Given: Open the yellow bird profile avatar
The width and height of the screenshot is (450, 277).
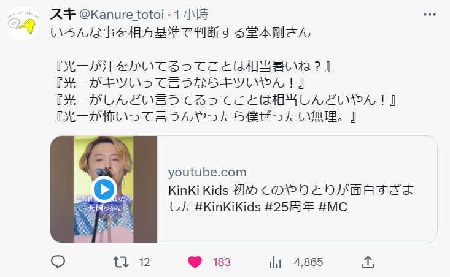Looking at the screenshot, I should coord(23,23).
